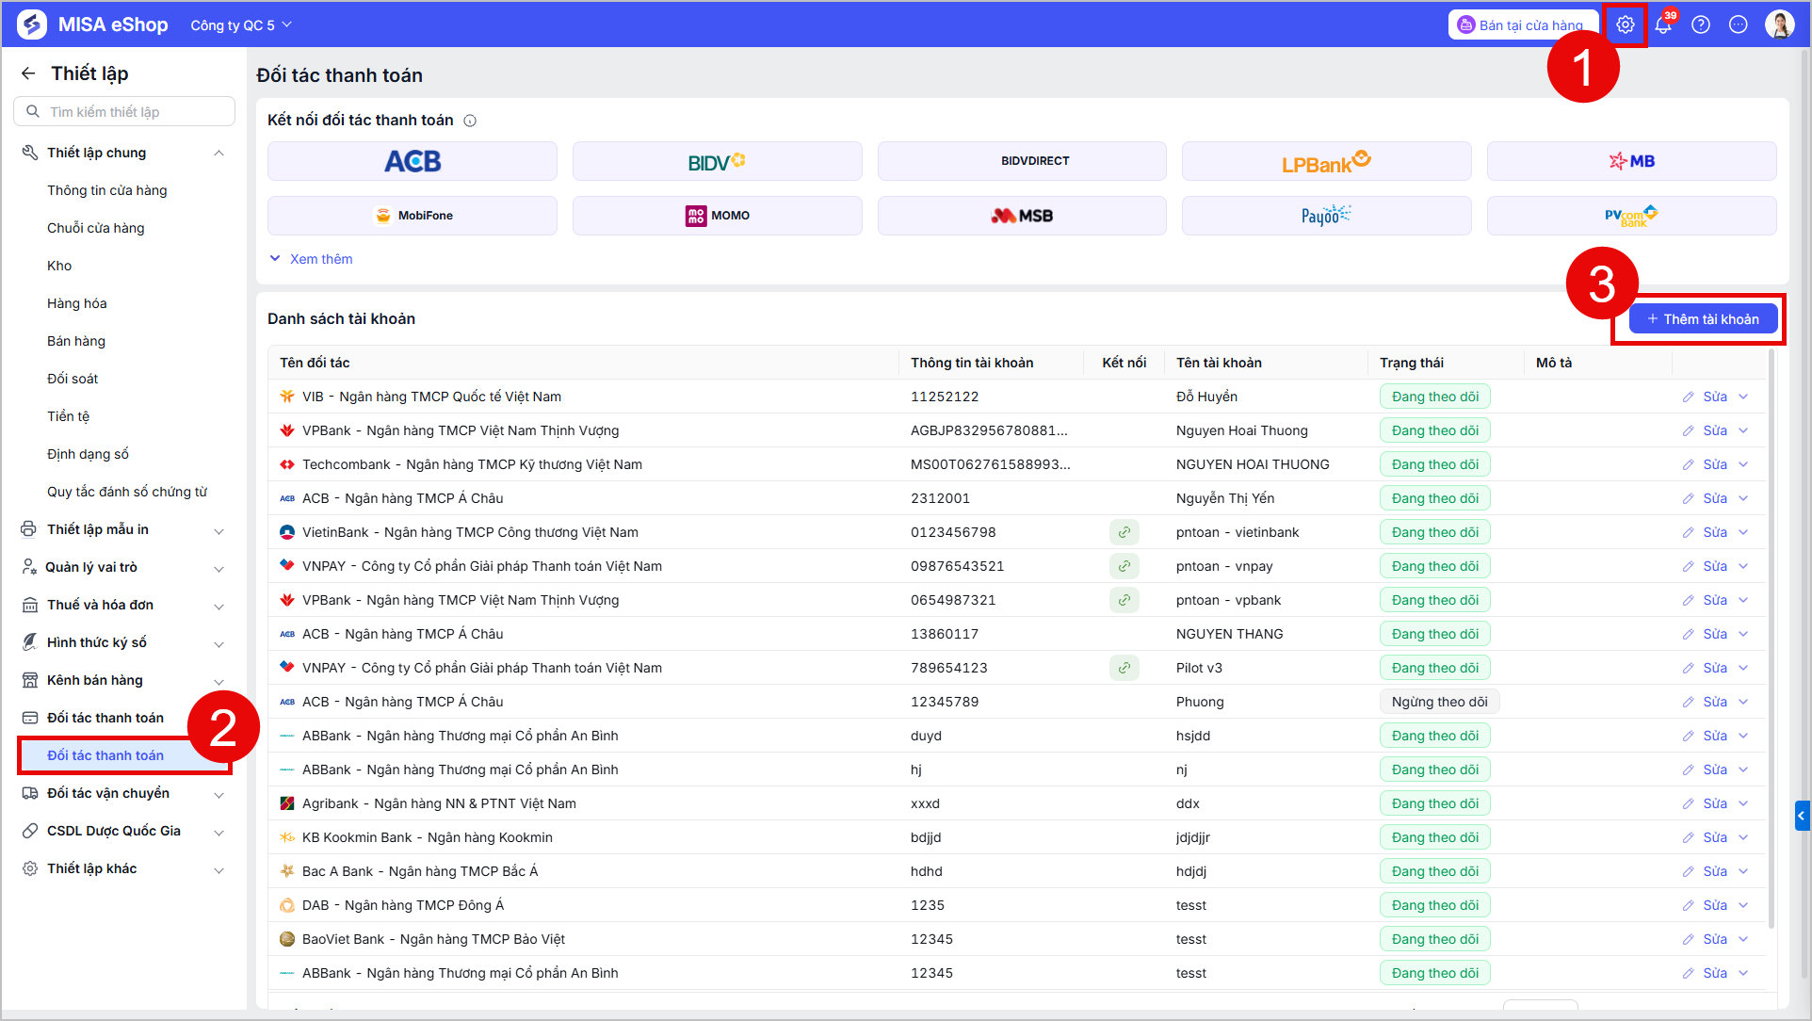Open Đối soát settings
Viewport: 1812px width, 1021px height.
point(73,379)
